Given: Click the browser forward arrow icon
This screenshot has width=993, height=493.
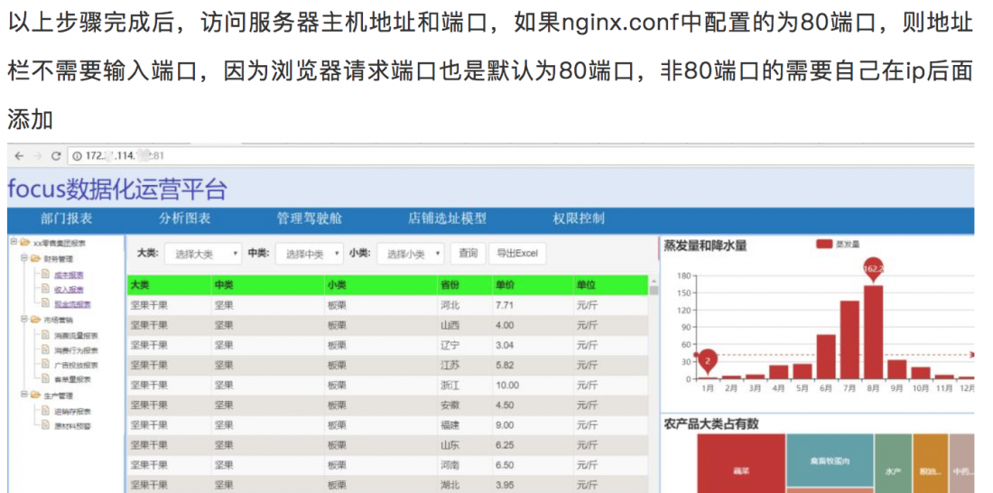Looking at the screenshot, I should (37, 156).
